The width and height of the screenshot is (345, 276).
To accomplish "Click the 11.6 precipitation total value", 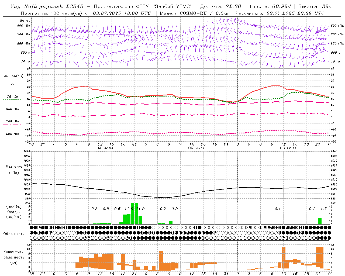I will click(x=129, y=209).
